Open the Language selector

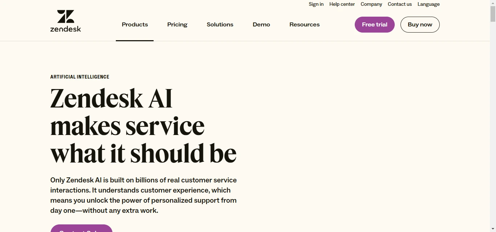pos(428,4)
